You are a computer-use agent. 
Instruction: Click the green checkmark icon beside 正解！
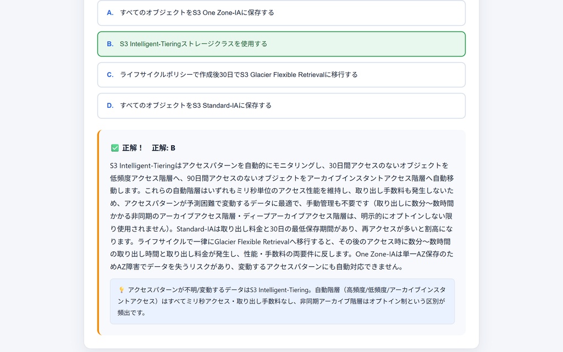[115, 148]
